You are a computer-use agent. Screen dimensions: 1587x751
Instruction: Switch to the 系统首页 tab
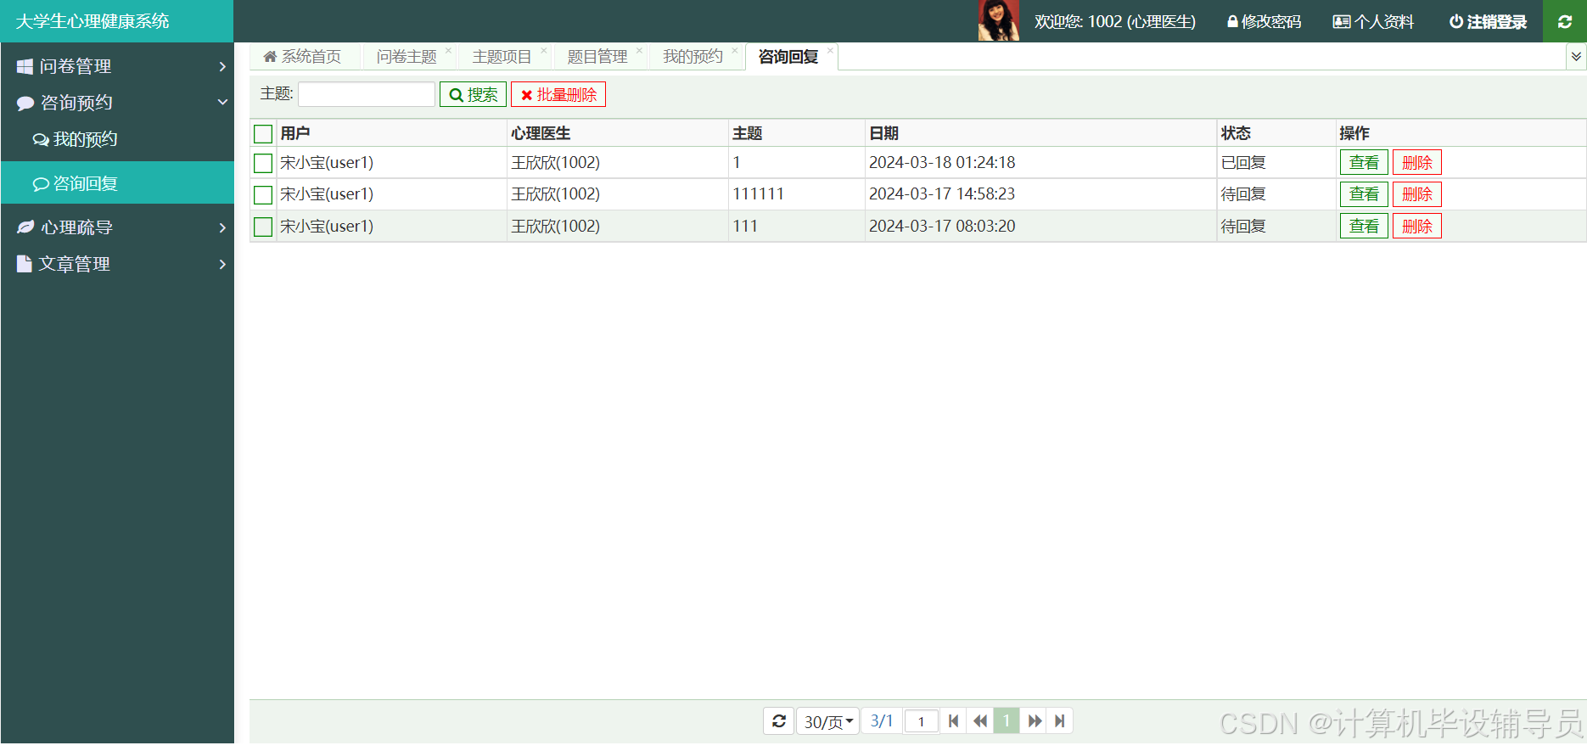(302, 56)
